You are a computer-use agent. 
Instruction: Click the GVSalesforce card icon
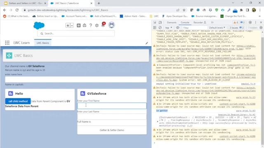82,93
